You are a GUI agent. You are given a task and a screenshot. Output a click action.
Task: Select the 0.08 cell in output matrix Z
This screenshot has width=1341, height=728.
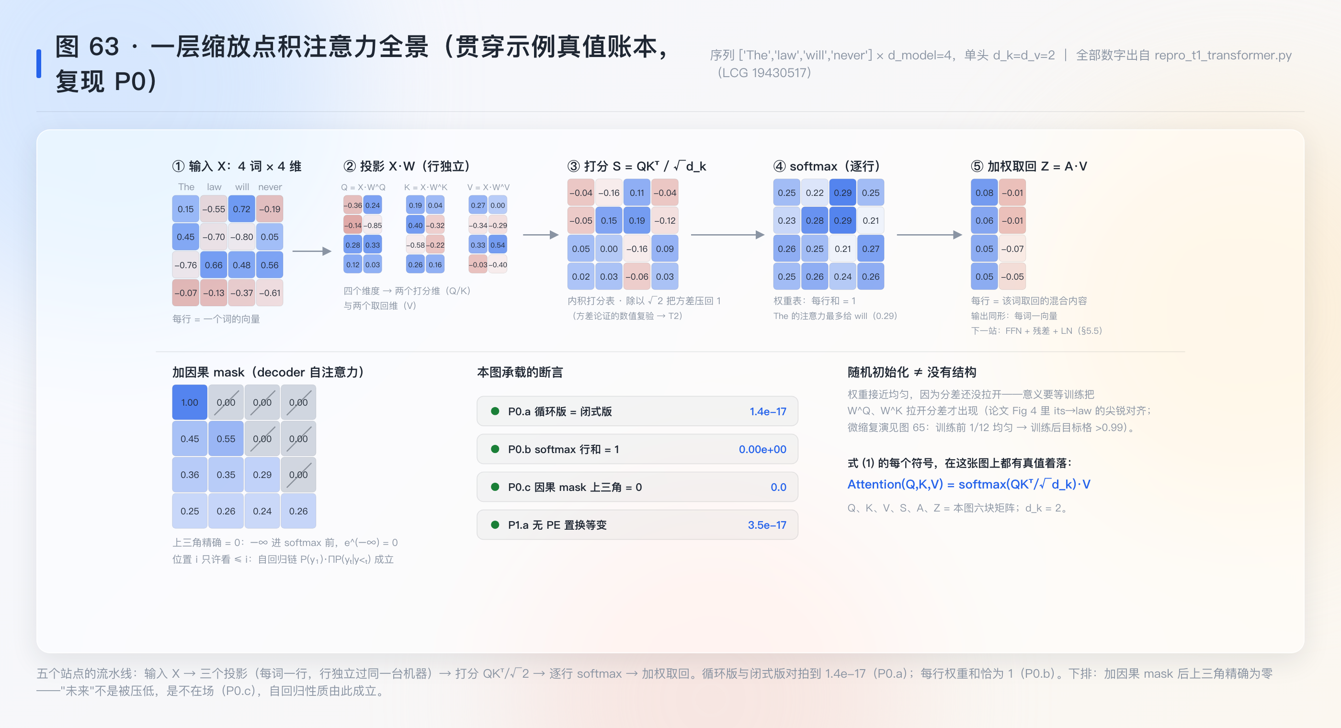(984, 193)
